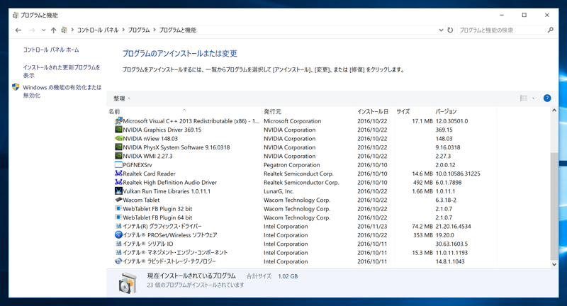The width and height of the screenshot is (567, 306).
Task: Open インストールされた更新プログラムを表示 link
Action: coord(62,71)
